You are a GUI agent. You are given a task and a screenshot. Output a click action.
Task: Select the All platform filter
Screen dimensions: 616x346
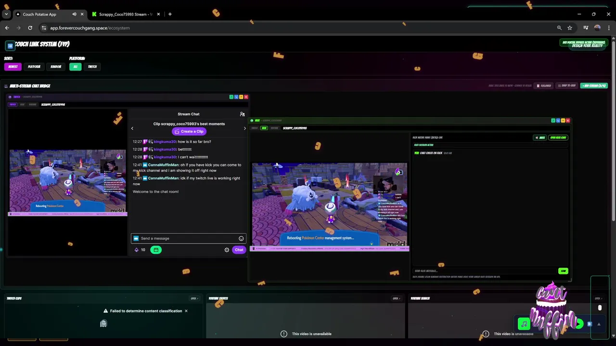(x=75, y=67)
